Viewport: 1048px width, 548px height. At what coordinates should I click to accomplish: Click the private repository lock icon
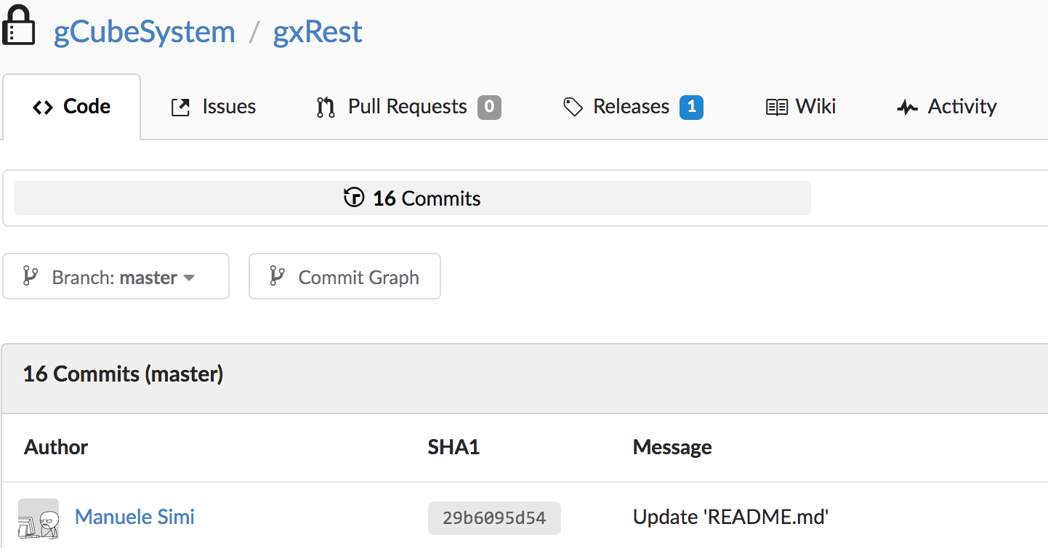[x=18, y=24]
